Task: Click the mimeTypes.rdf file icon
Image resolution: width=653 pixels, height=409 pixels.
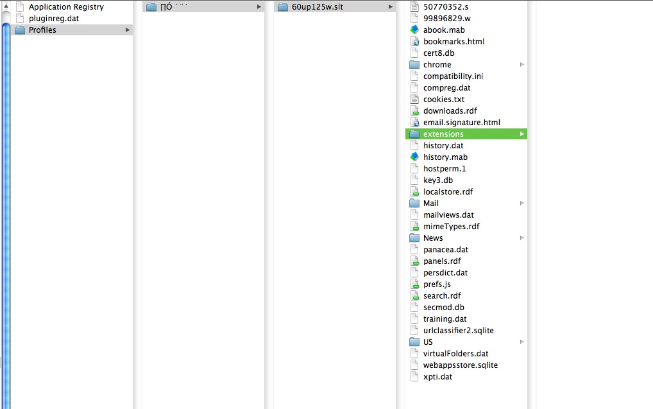Action: 414,227
